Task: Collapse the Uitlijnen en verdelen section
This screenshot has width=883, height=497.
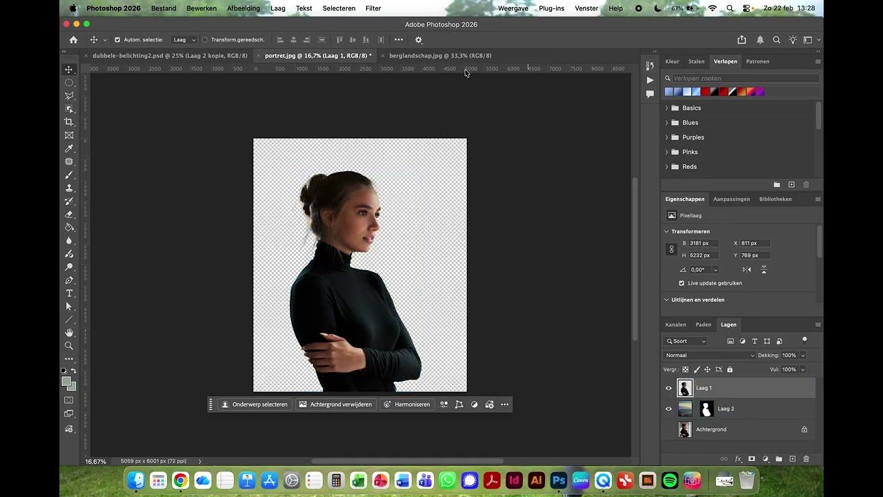Action: [666, 300]
